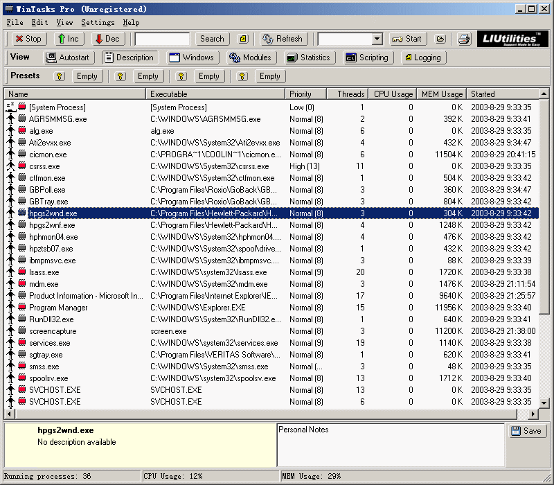The image size is (554, 485).
Task: Sort by the MEM Usage column header
Action: [442, 94]
